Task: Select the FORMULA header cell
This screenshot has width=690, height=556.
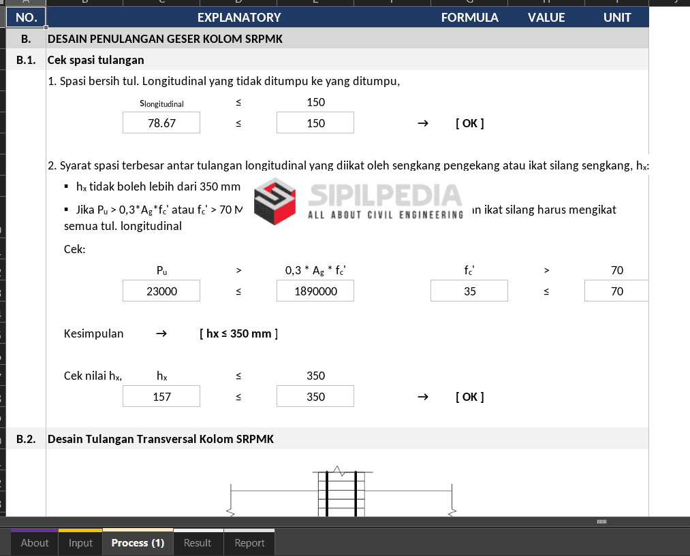Action: pyautogui.click(x=469, y=18)
